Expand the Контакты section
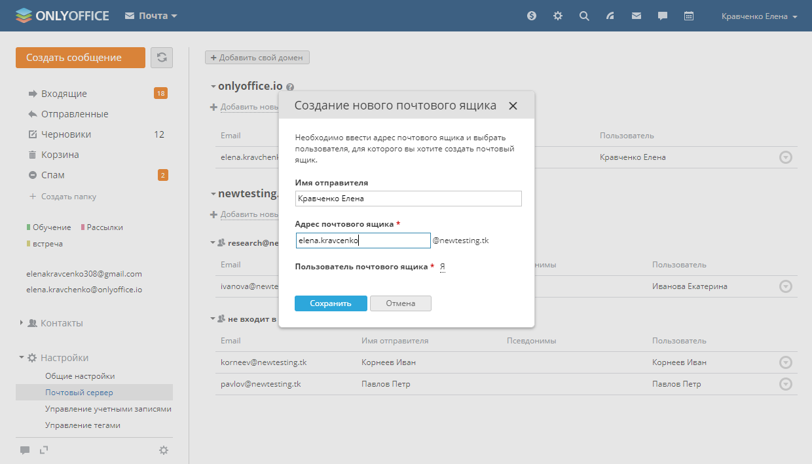This screenshot has width=812, height=464. click(x=62, y=323)
